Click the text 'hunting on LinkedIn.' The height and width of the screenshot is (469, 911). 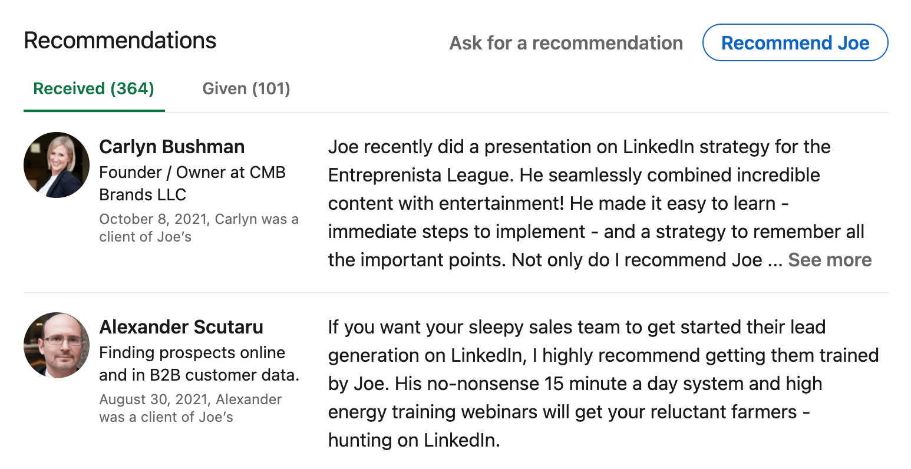click(414, 440)
